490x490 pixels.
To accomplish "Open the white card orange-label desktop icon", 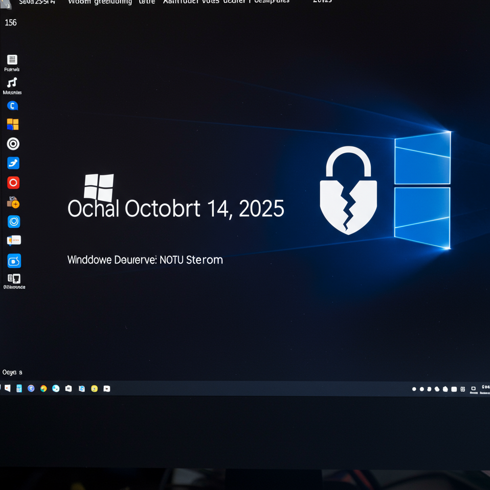I will pyautogui.click(x=14, y=240).
